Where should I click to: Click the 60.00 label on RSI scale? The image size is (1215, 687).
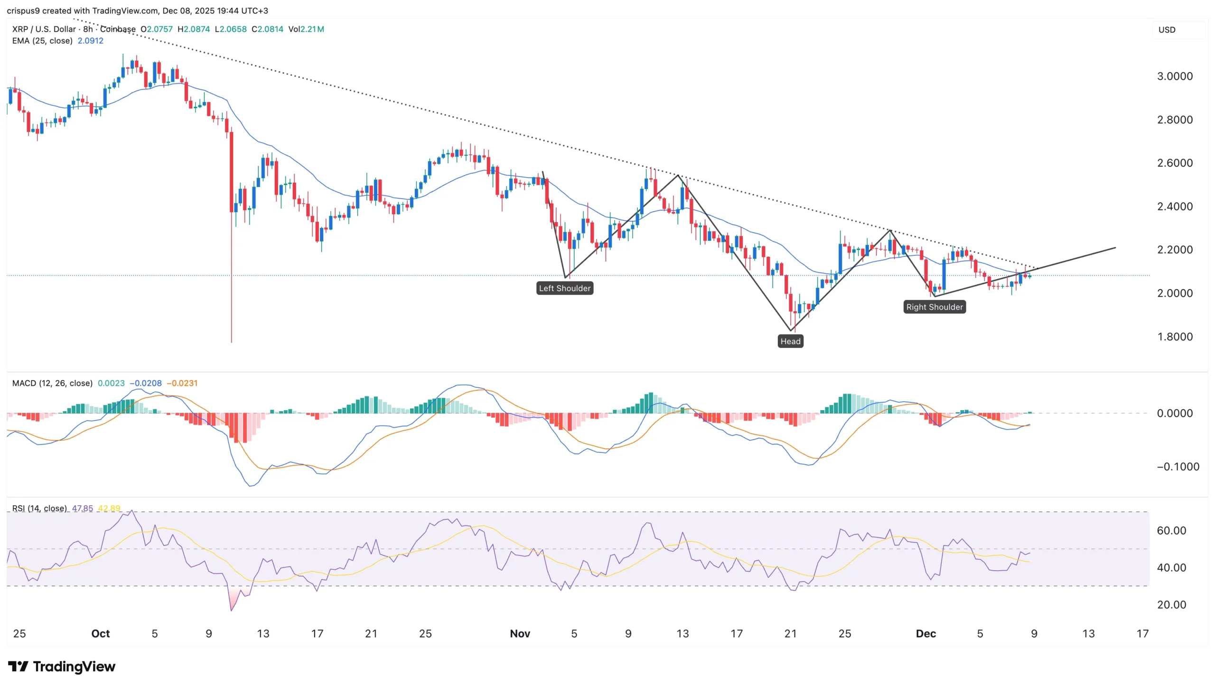tap(1171, 531)
